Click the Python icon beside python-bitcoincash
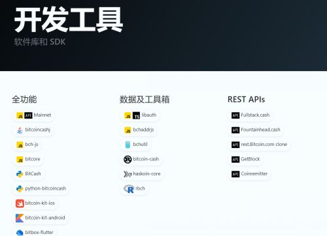The image size is (327, 236). pos(20,189)
